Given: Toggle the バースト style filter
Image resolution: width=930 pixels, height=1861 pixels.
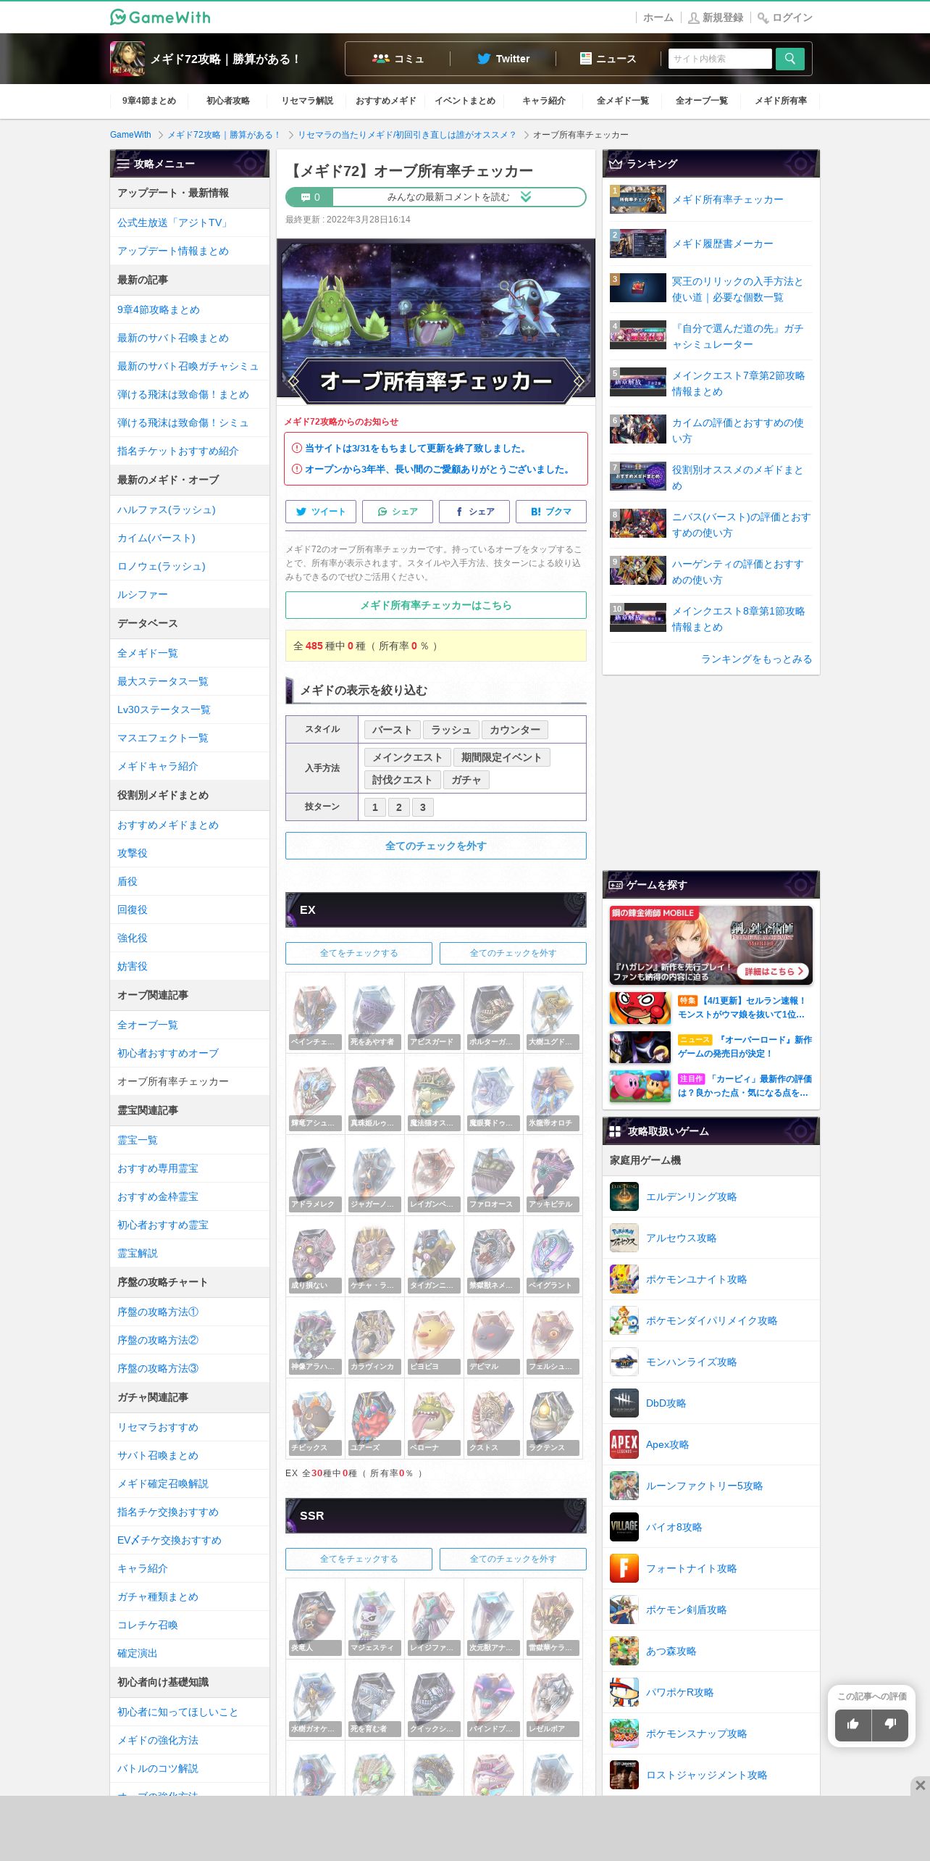Looking at the screenshot, I should (392, 730).
